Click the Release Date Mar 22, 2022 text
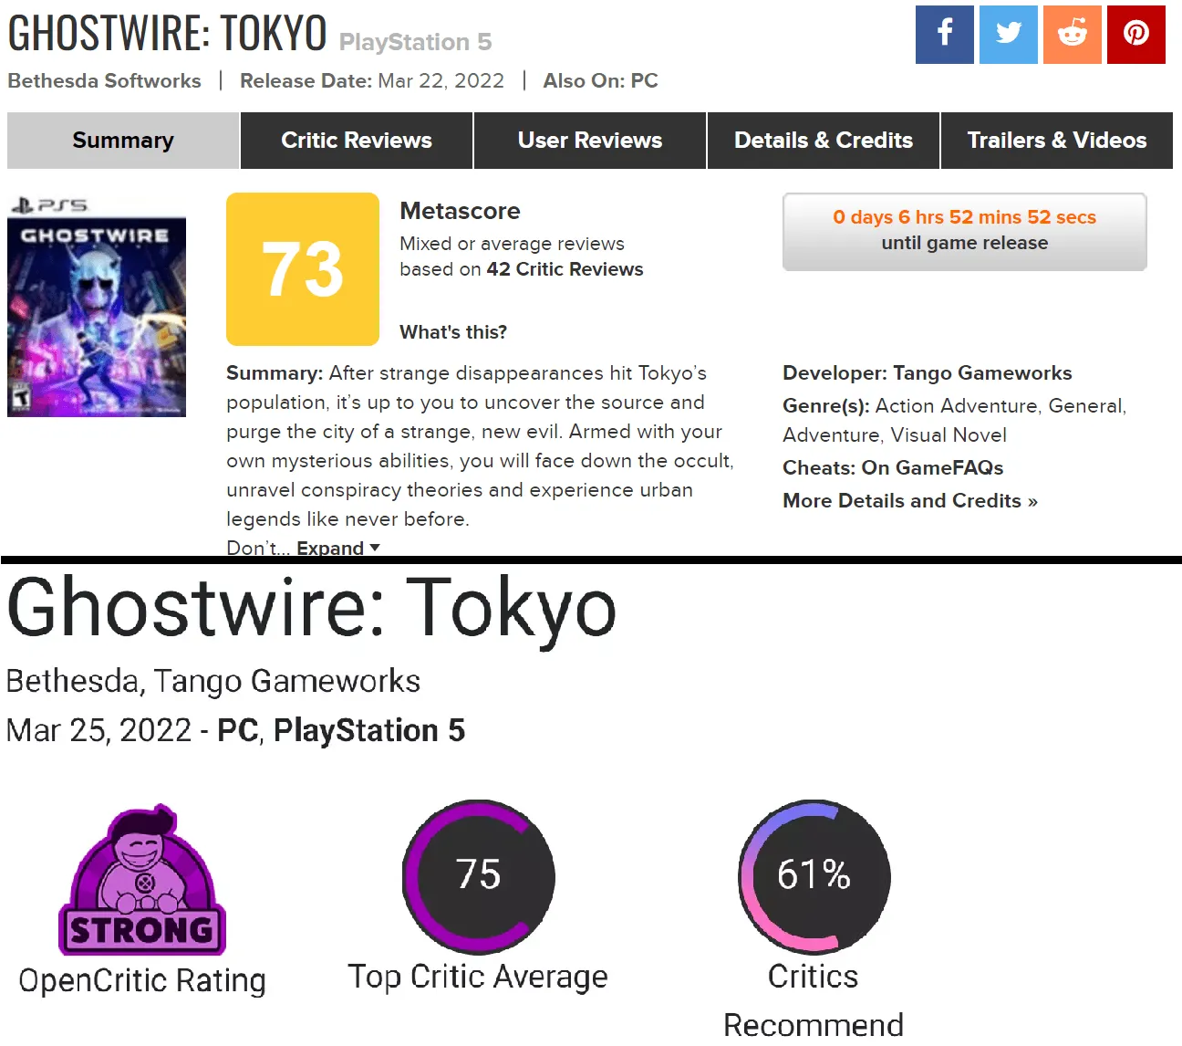Viewport: 1182px width, 1046px height. [372, 80]
